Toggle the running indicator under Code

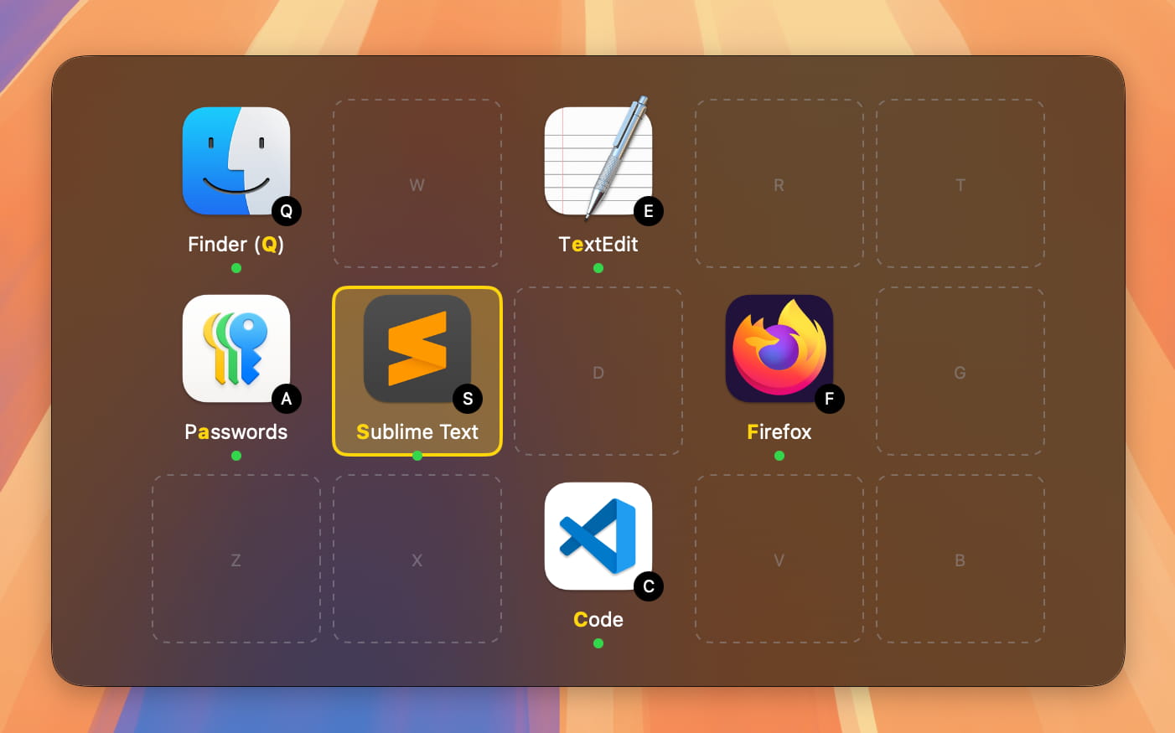[598, 643]
